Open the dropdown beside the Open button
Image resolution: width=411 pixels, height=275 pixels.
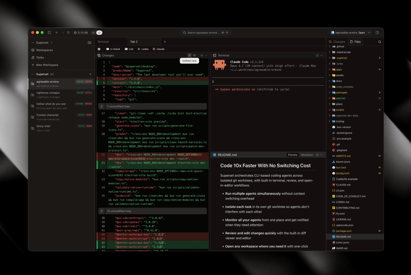coord(369,33)
